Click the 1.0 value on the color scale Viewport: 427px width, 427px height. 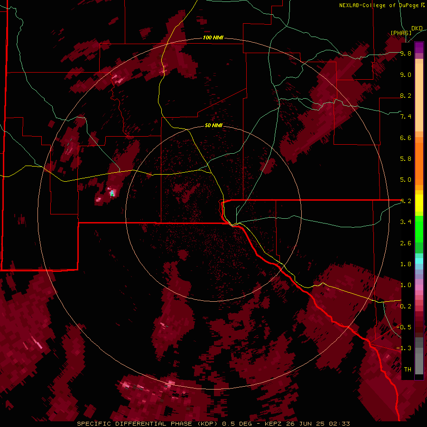[406, 285]
